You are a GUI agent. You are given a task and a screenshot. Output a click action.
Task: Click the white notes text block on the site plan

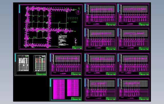pos(63,40)
